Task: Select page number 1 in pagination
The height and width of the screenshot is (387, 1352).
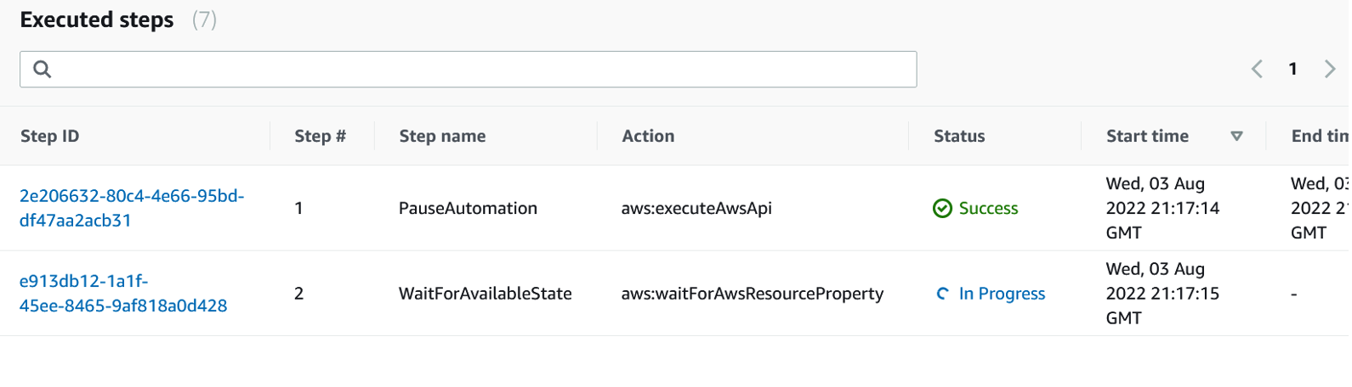Action: (x=1292, y=69)
